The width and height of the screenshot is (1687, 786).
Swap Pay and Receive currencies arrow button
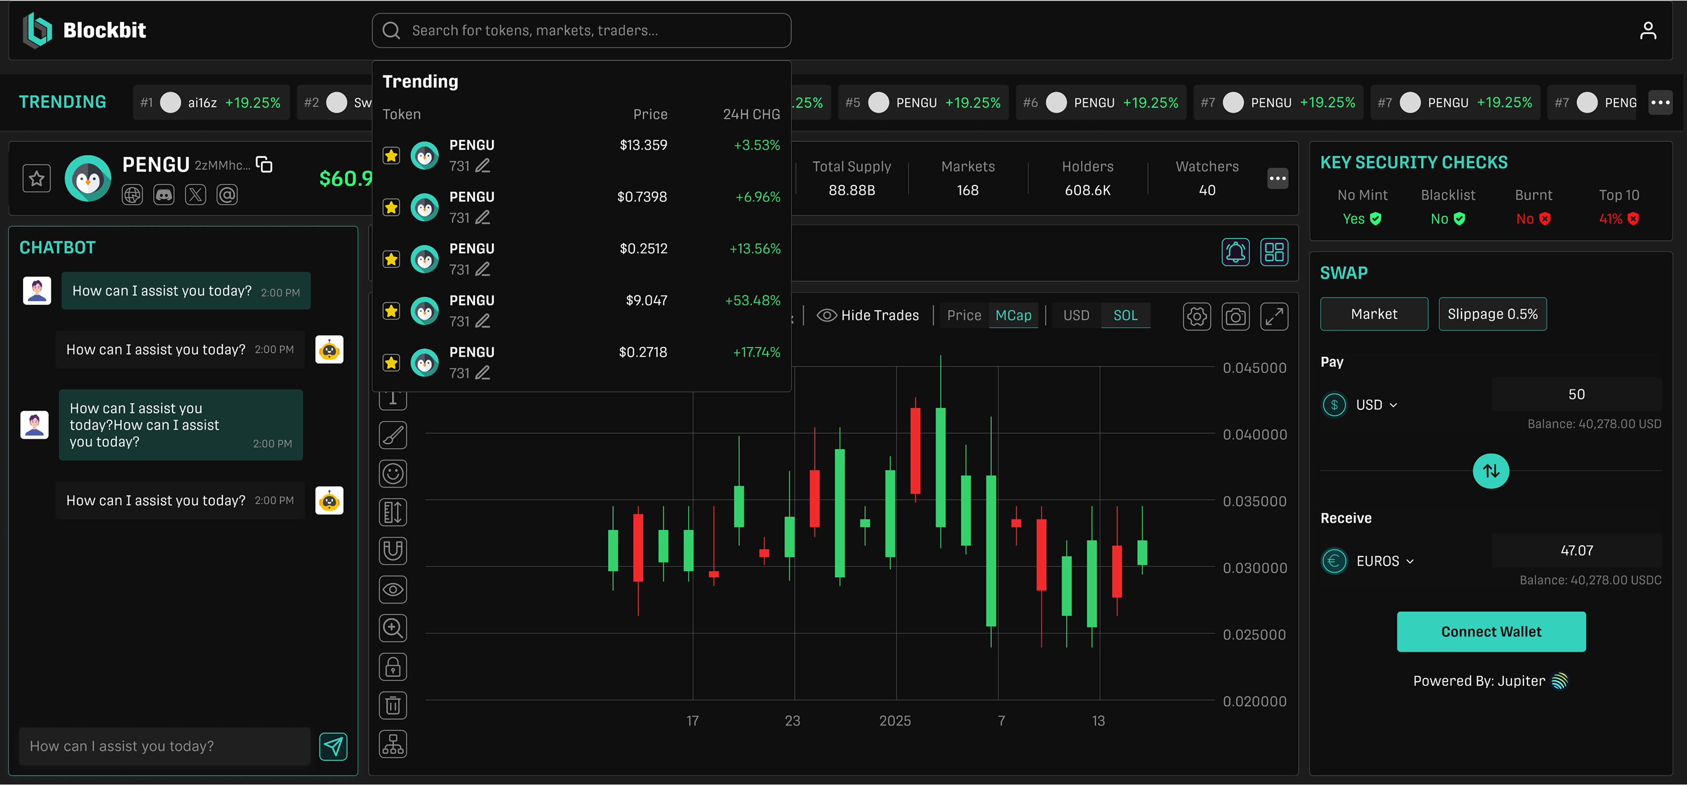tap(1491, 471)
